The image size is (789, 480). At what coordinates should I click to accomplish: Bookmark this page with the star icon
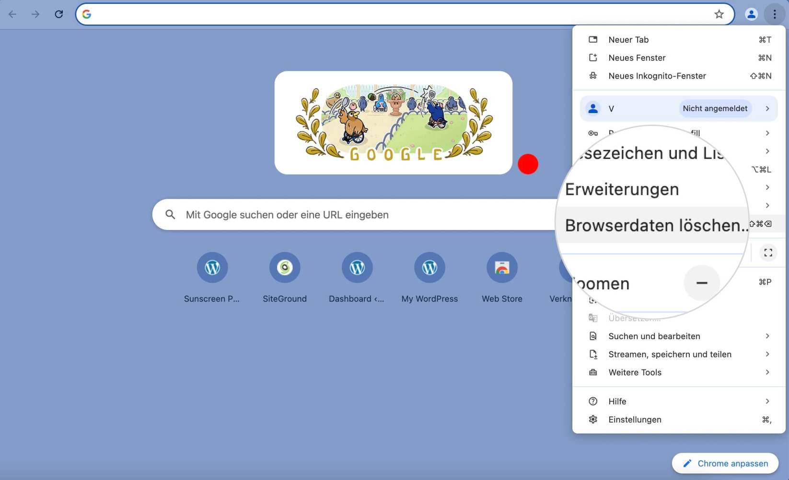tap(719, 14)
